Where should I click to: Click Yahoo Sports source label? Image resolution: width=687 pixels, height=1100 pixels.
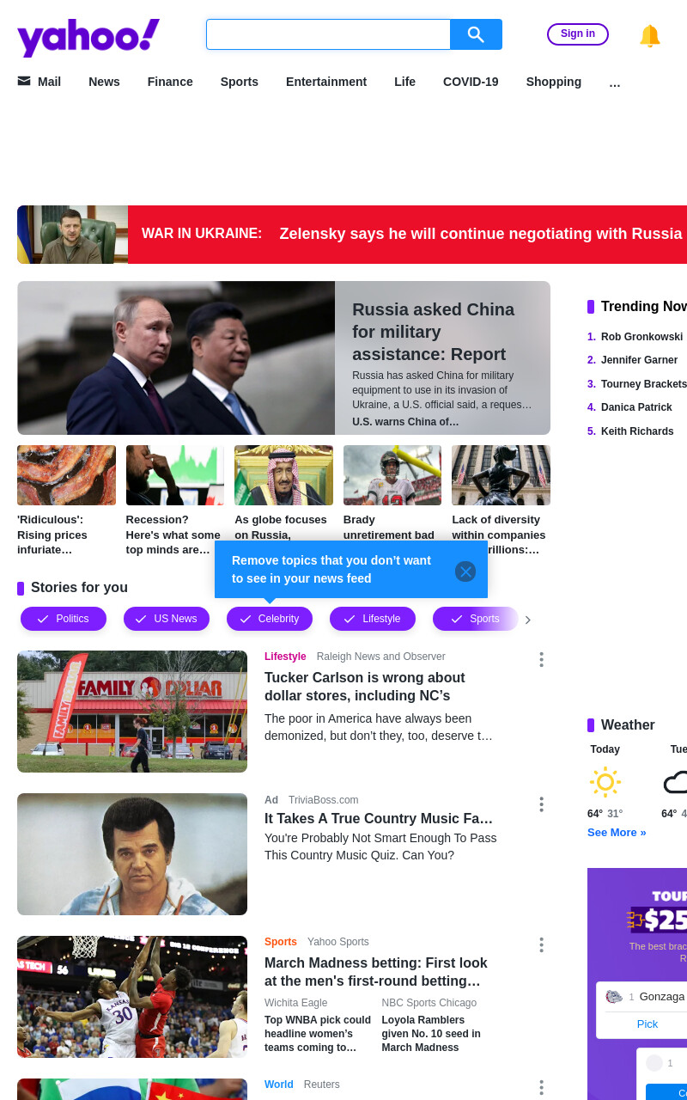[338, 942]
